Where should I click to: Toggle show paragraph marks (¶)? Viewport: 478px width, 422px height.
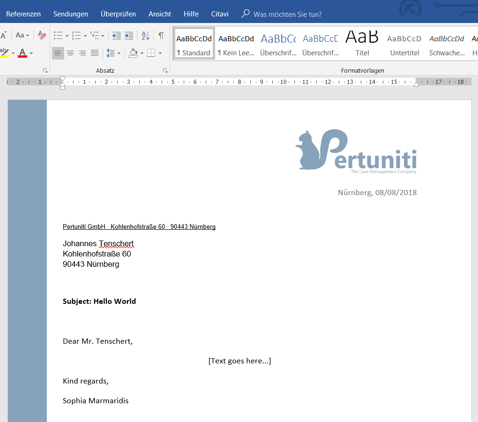[161, 35]
